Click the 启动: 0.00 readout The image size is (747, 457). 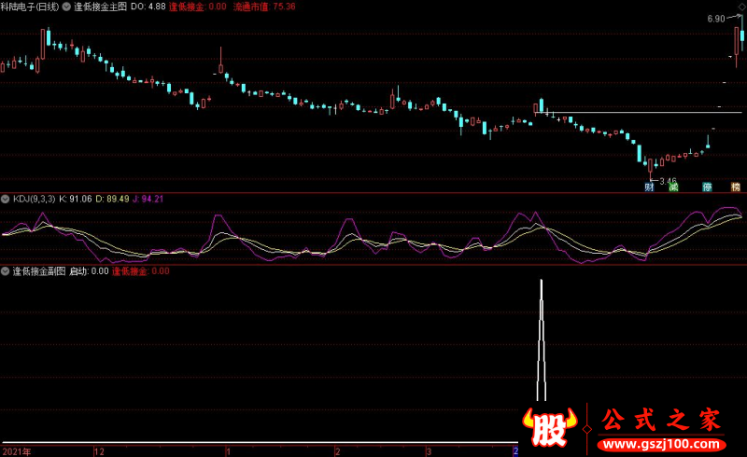(89, 271)
